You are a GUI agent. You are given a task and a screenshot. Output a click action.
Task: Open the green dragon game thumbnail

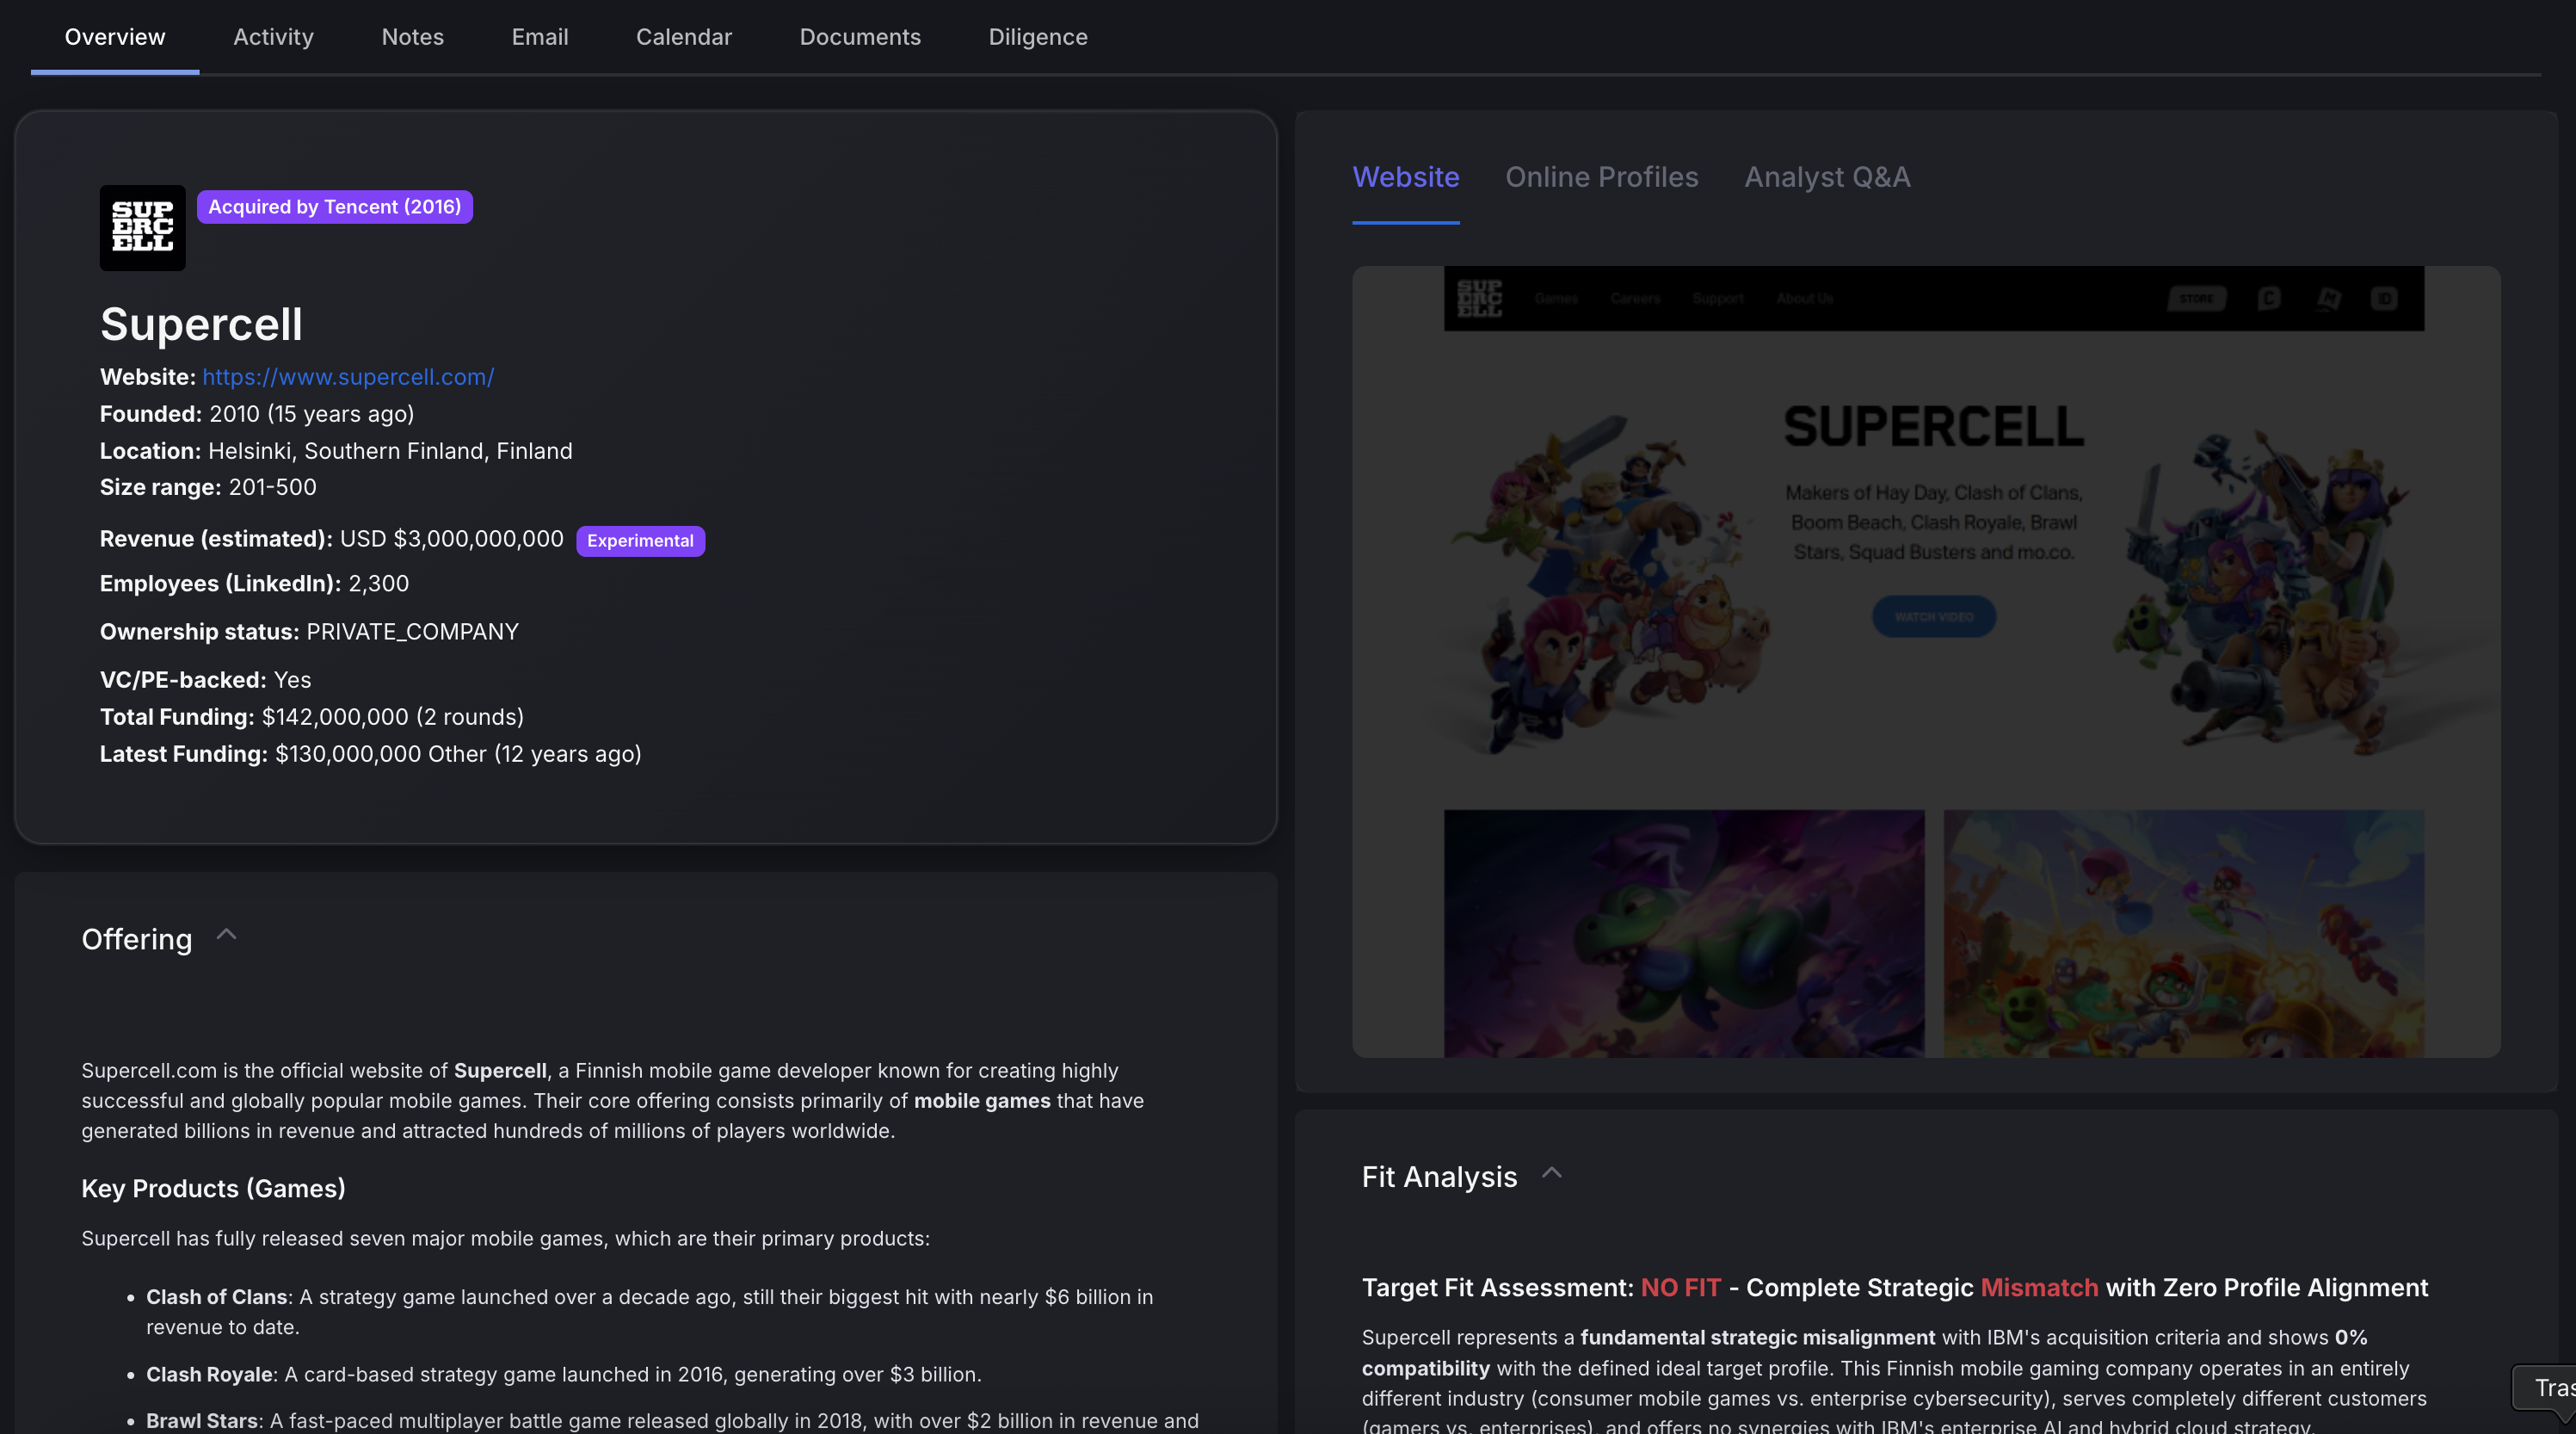tap(1684, 933)
